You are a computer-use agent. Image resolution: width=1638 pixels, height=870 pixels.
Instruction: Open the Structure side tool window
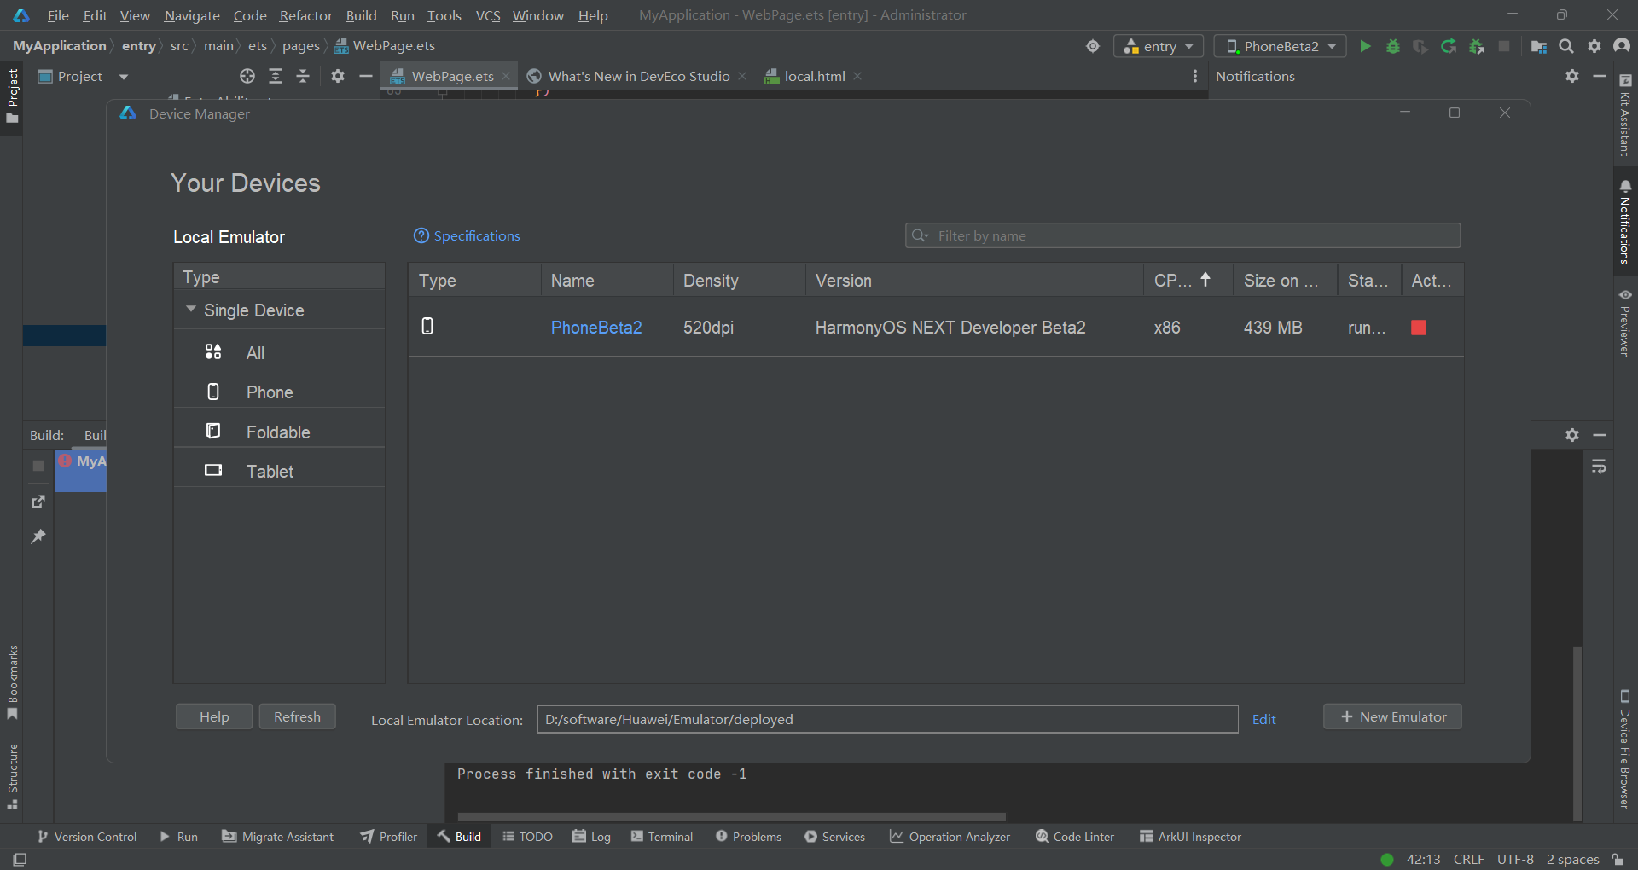pyautogui.click(x=13, y=776)
